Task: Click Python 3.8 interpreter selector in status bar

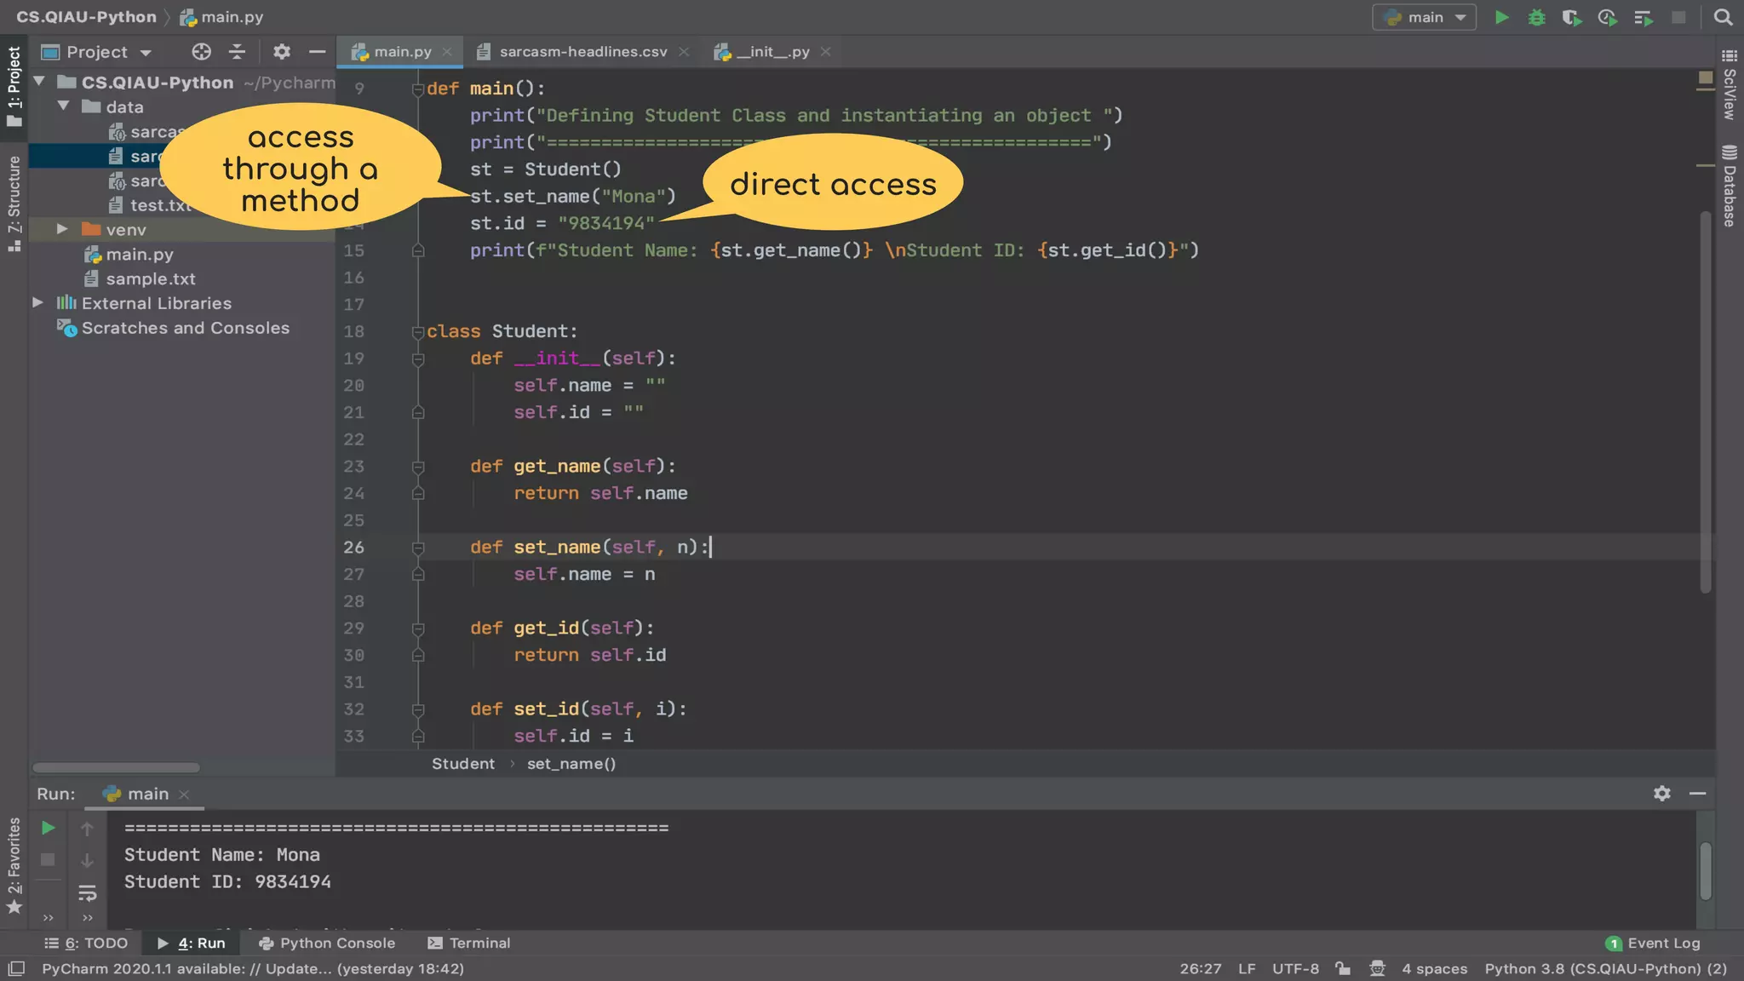Action: click(1605, 968)
